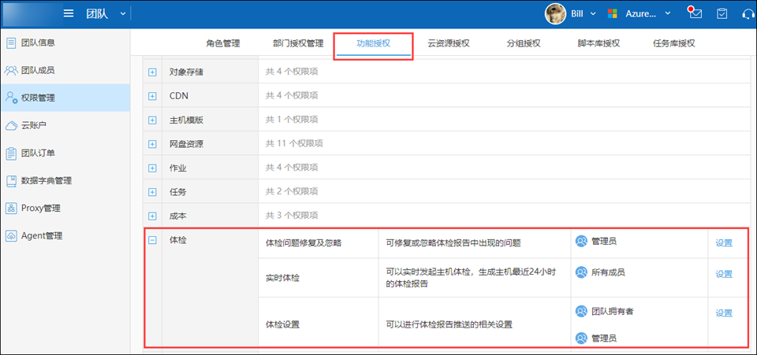Switch to 脚本库授权 tab
This screenshot has height=355, width=757.
[599, 43]
